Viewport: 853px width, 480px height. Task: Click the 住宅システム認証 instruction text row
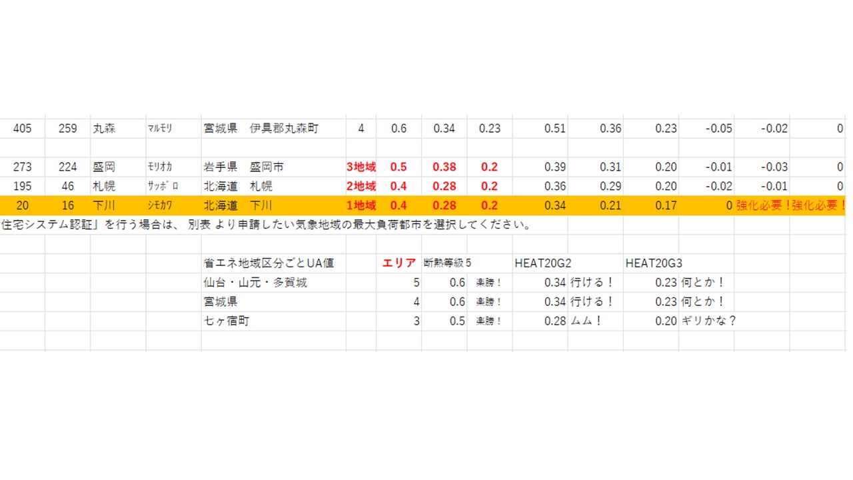pos(267,225)
